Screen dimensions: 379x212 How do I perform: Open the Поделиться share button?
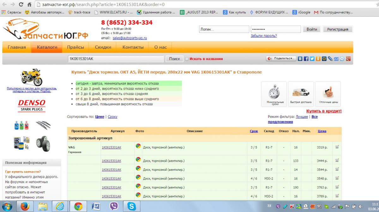pos(281,59)
